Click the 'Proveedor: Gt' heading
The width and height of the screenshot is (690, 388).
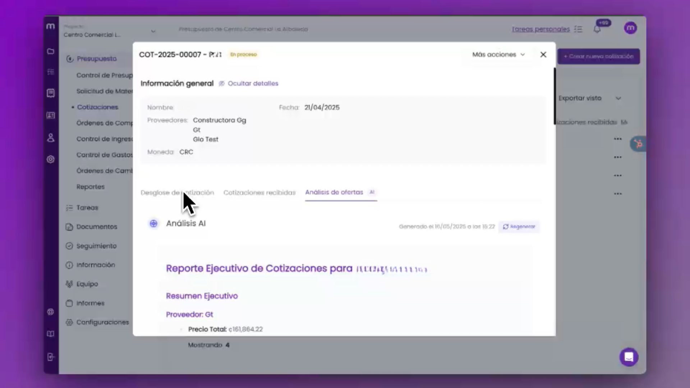pos(189,315)
